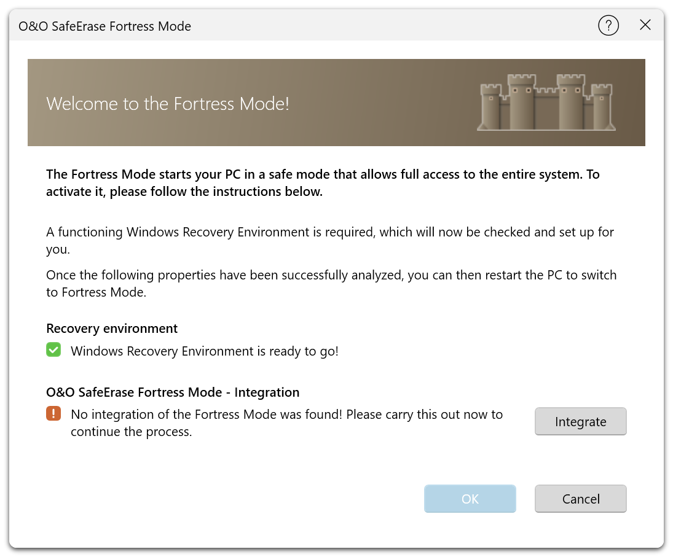
Task: Close the Fortress Mode dialog window
Action: 645,25
